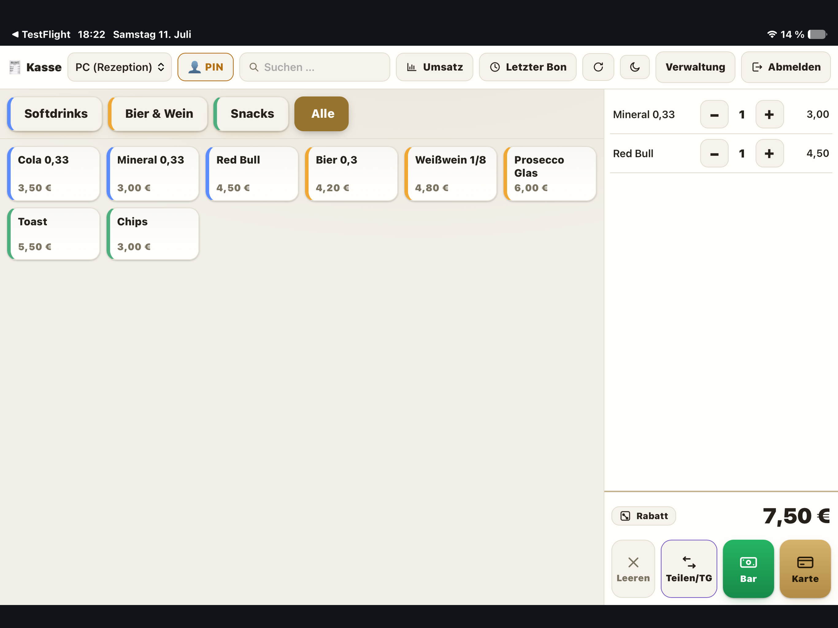Open the Umsatz revenue statistics
838x628 pixels.
[434, 67]
